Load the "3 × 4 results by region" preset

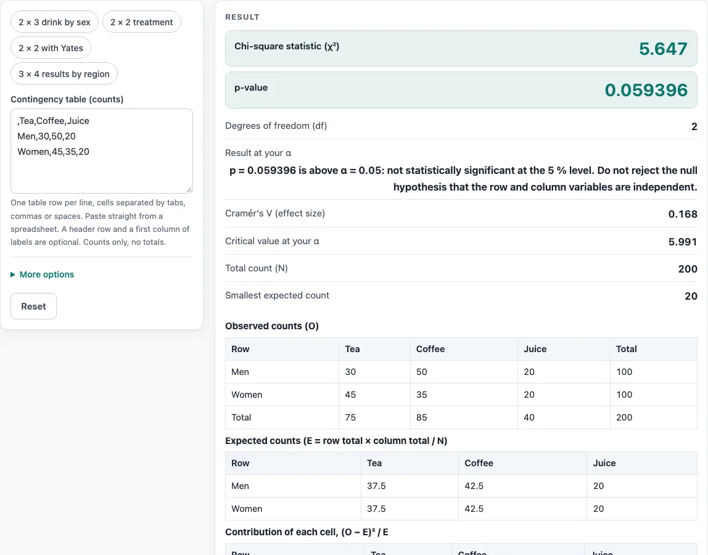click(64, 73)
